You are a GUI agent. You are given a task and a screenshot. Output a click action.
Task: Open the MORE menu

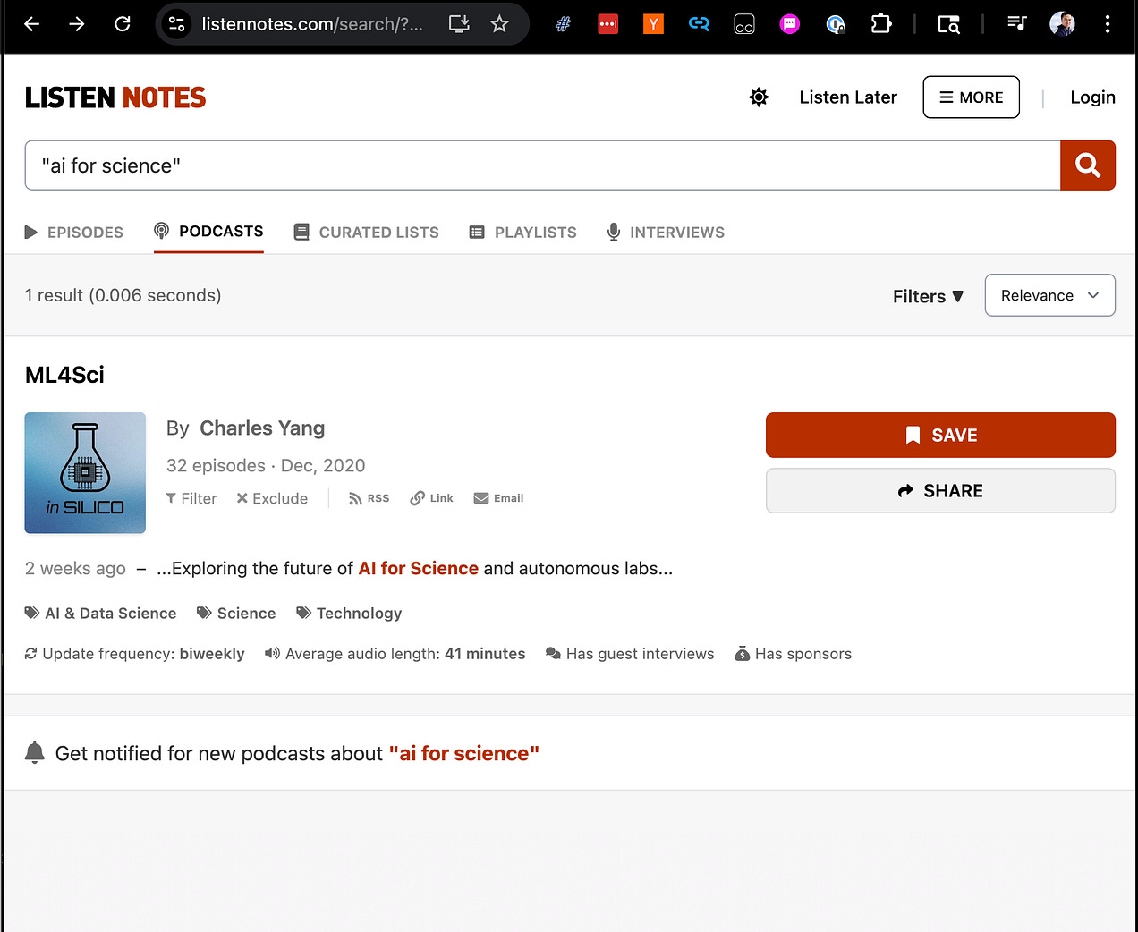[x=971, y=97]
